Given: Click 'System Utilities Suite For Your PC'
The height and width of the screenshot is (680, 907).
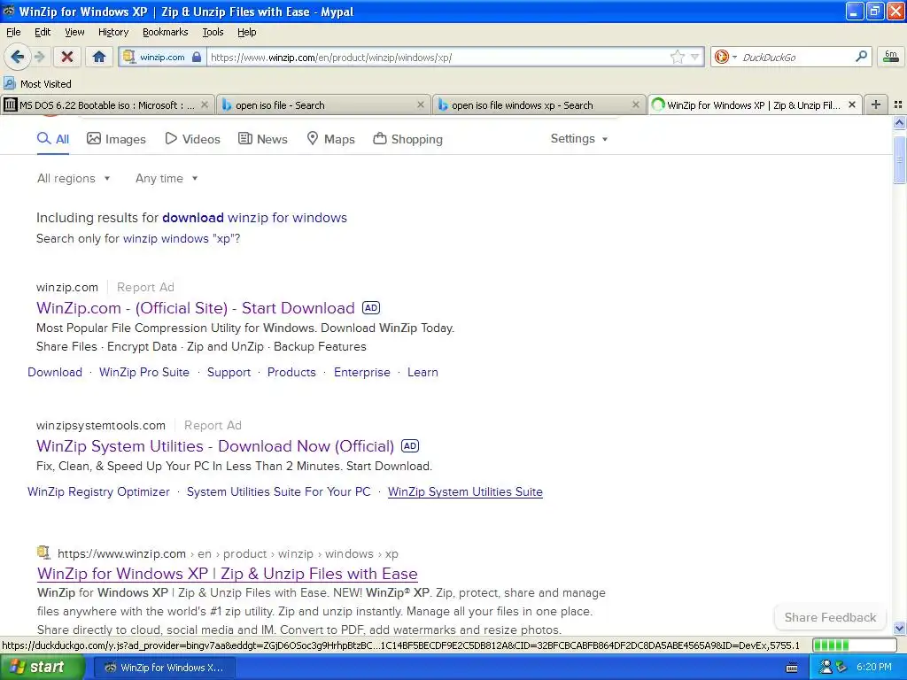Looking at the screenshot, I should tap(278, 491).
